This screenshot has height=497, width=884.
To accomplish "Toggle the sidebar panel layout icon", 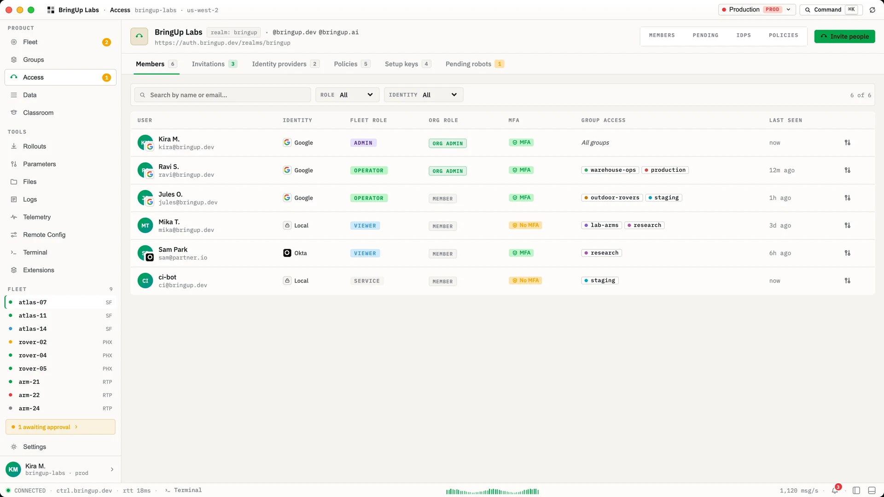I will [x=856, y=491].
